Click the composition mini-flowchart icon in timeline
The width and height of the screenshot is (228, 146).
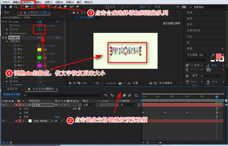pyautogui.click(x=106, y=95)
